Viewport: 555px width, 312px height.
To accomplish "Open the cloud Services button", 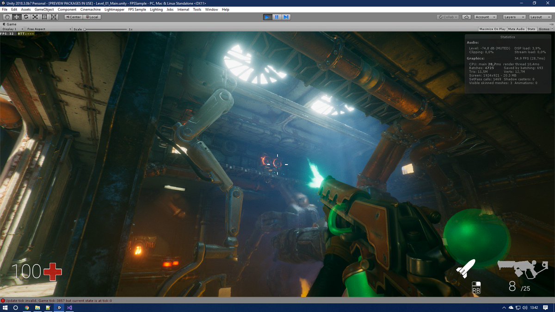I will (x=467, y=17).
